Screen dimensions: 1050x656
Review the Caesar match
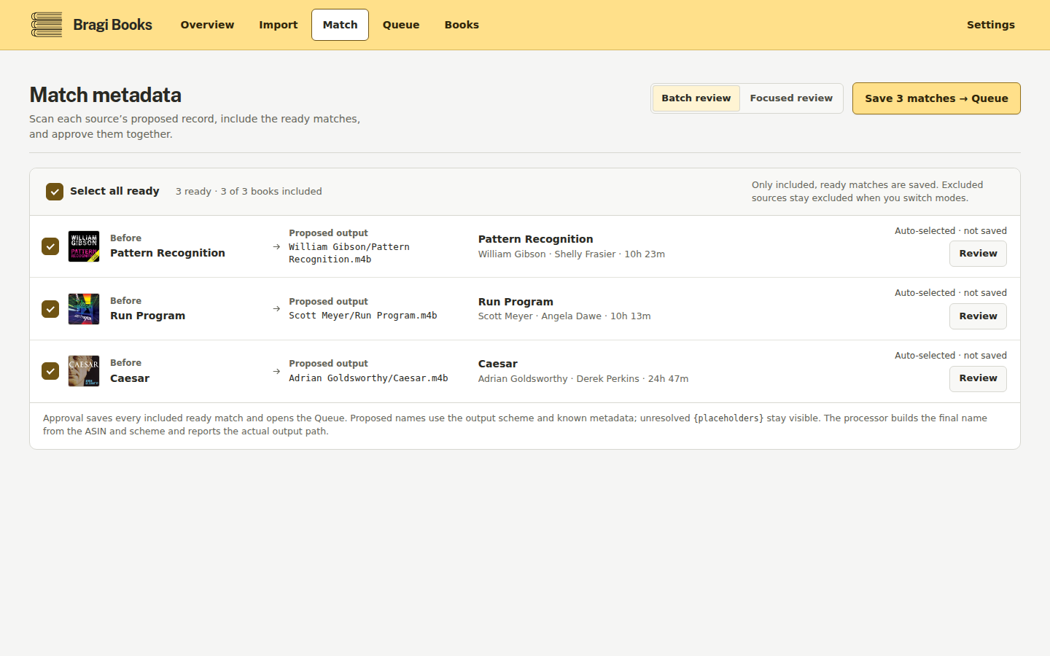pyautogui.click(x=978, y=378)
